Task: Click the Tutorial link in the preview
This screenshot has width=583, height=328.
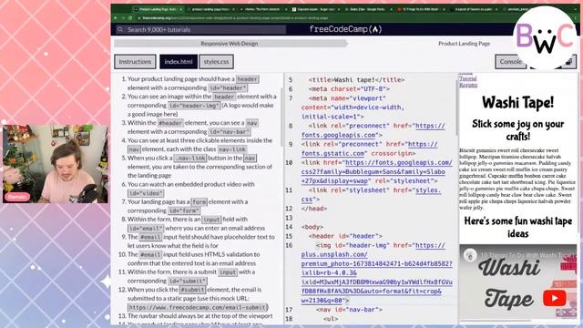Action: pyautogui.click(x=467, y=78)
